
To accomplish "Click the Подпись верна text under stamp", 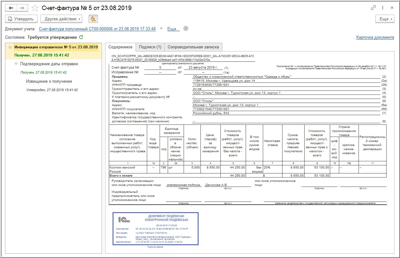I will [x=155, y=247].
